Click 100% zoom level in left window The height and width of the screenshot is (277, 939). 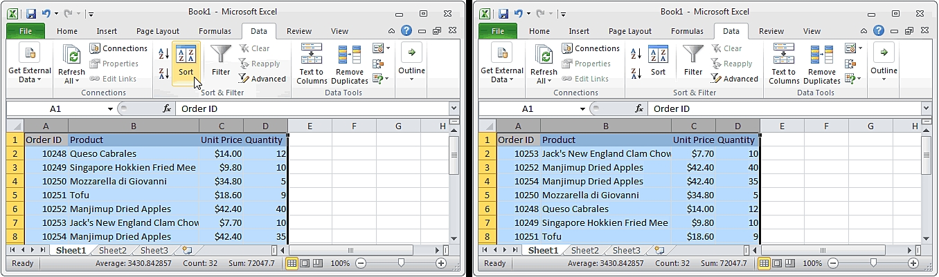(x=339, y=263)
